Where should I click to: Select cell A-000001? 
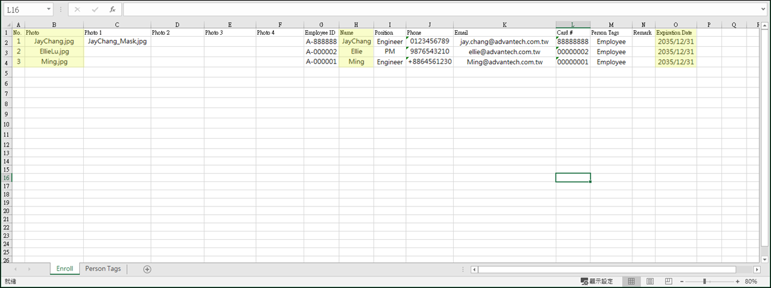coord(321,62)
